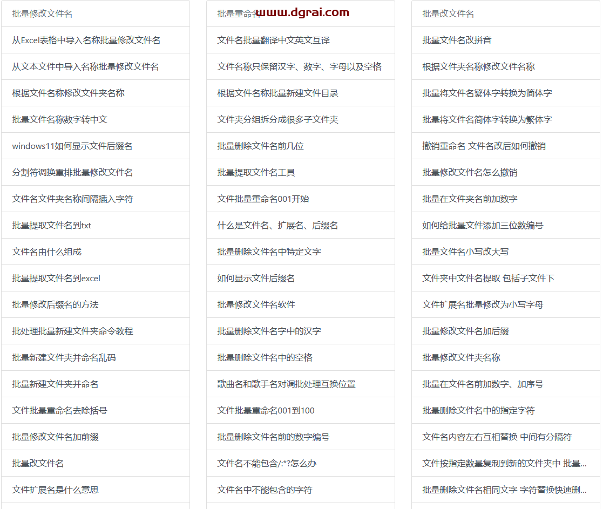Open 批量文件名小写改大写 link
Image resolution: width=603 pixels, height=509 pixels.
(x=466, y=252)
